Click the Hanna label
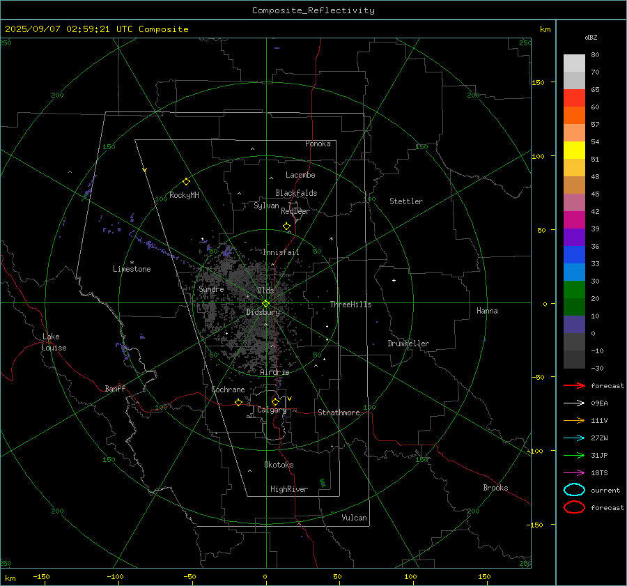 click(487, 311)
